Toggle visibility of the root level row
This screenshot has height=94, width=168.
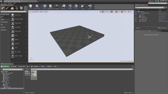coord(136,11)
